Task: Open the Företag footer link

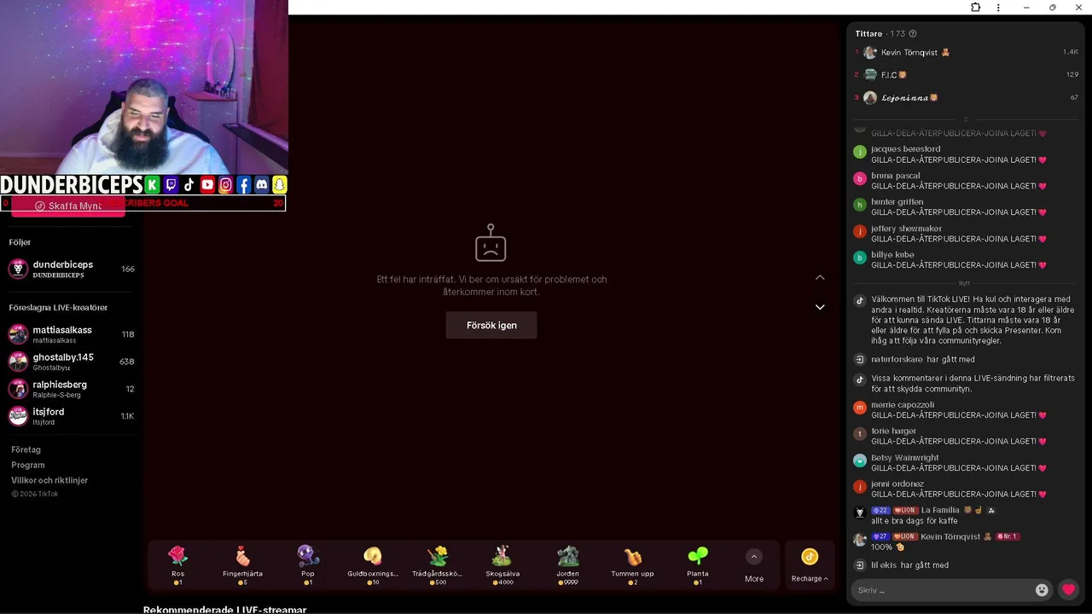Action: click(x=26, y=449)
